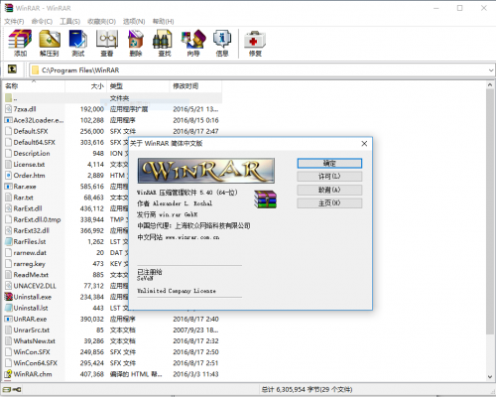Click the View (查看) toolbar icon

(x=107, y=39)
